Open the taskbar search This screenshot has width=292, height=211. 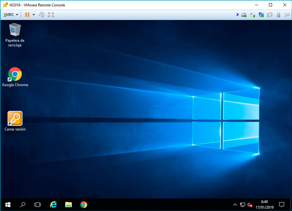23,205
